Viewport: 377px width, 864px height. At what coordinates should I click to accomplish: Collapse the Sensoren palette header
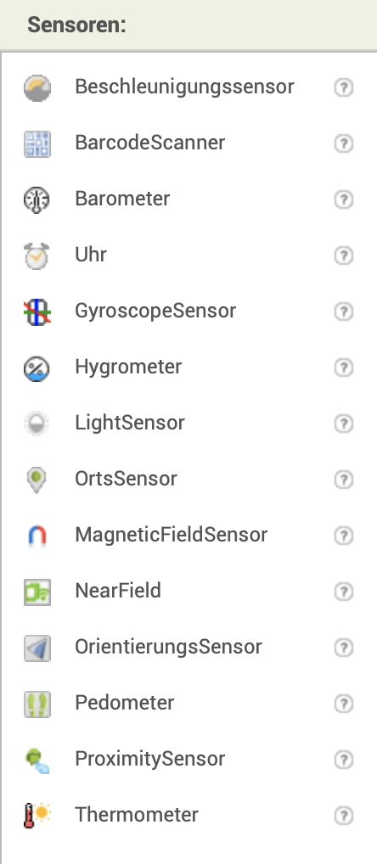point(188,25)
